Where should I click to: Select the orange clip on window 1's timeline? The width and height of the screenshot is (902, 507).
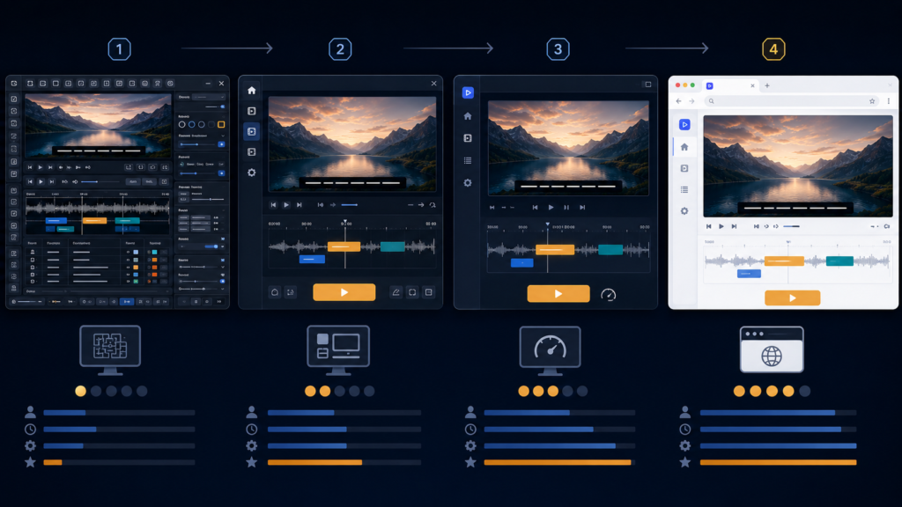(x=94, y=220)
